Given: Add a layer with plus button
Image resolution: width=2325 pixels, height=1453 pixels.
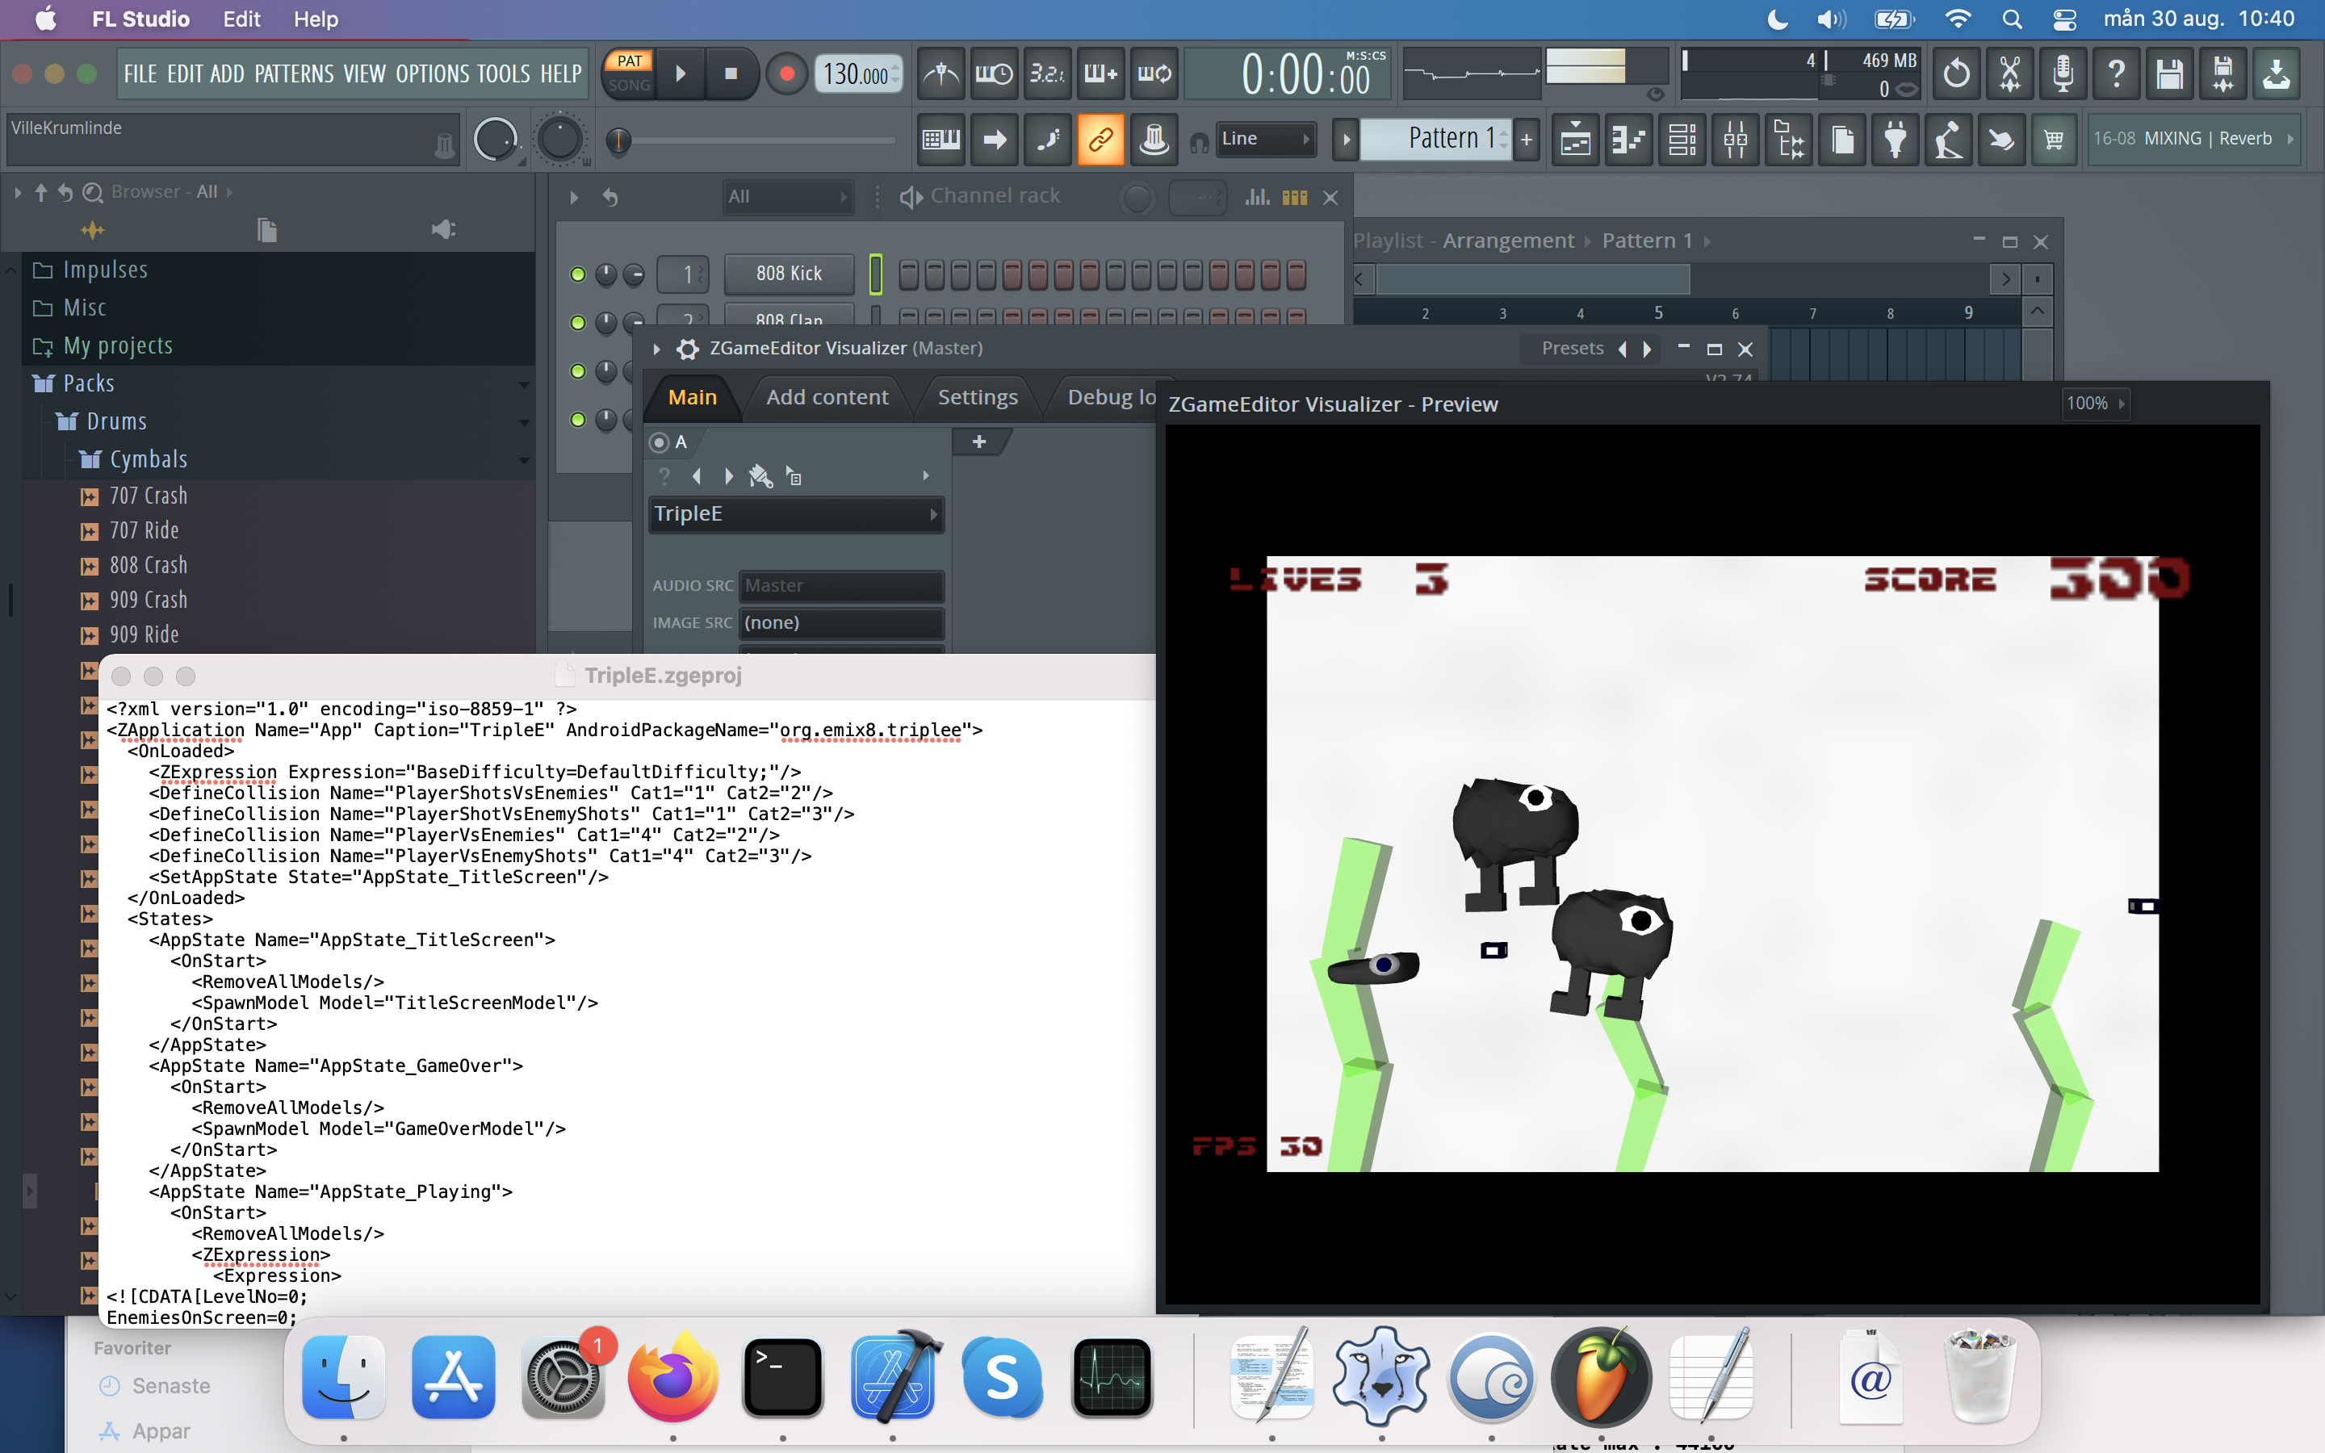Looking at the screenshot, I should [x=979, y=442].
